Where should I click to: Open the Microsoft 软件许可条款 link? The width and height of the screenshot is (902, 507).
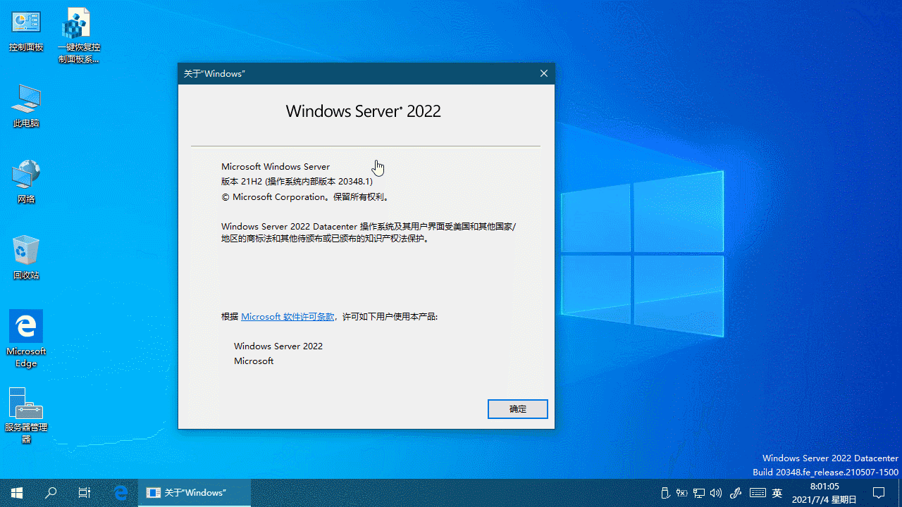tap(288, 317)
